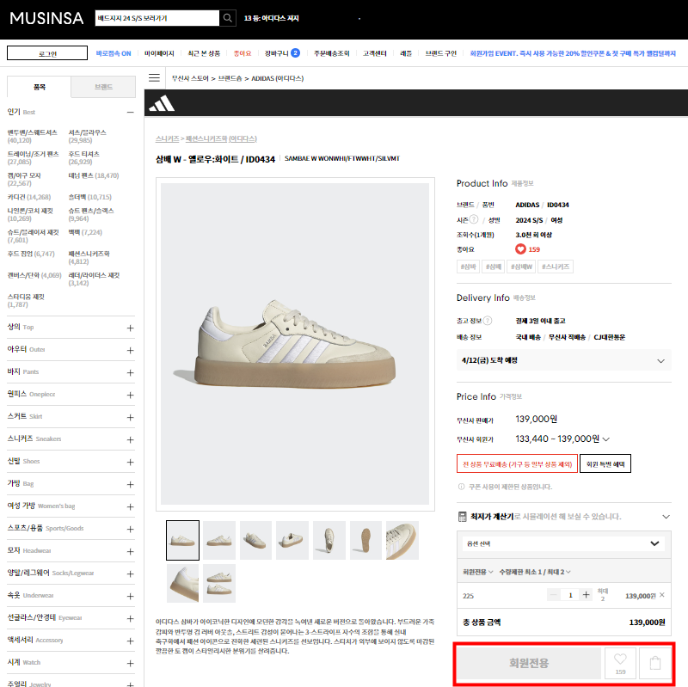The height and width of the screenshot is (687, 688).
Task: Select the top-down view thumbnail
Action: coord(329,540)
